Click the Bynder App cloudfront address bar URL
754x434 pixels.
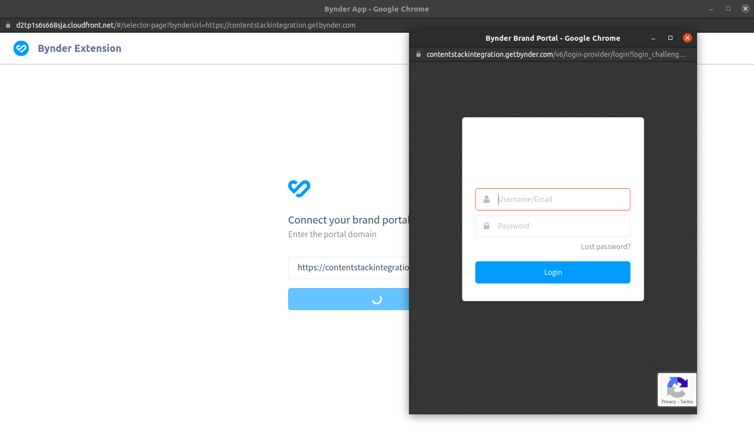[x=186, y=25]
